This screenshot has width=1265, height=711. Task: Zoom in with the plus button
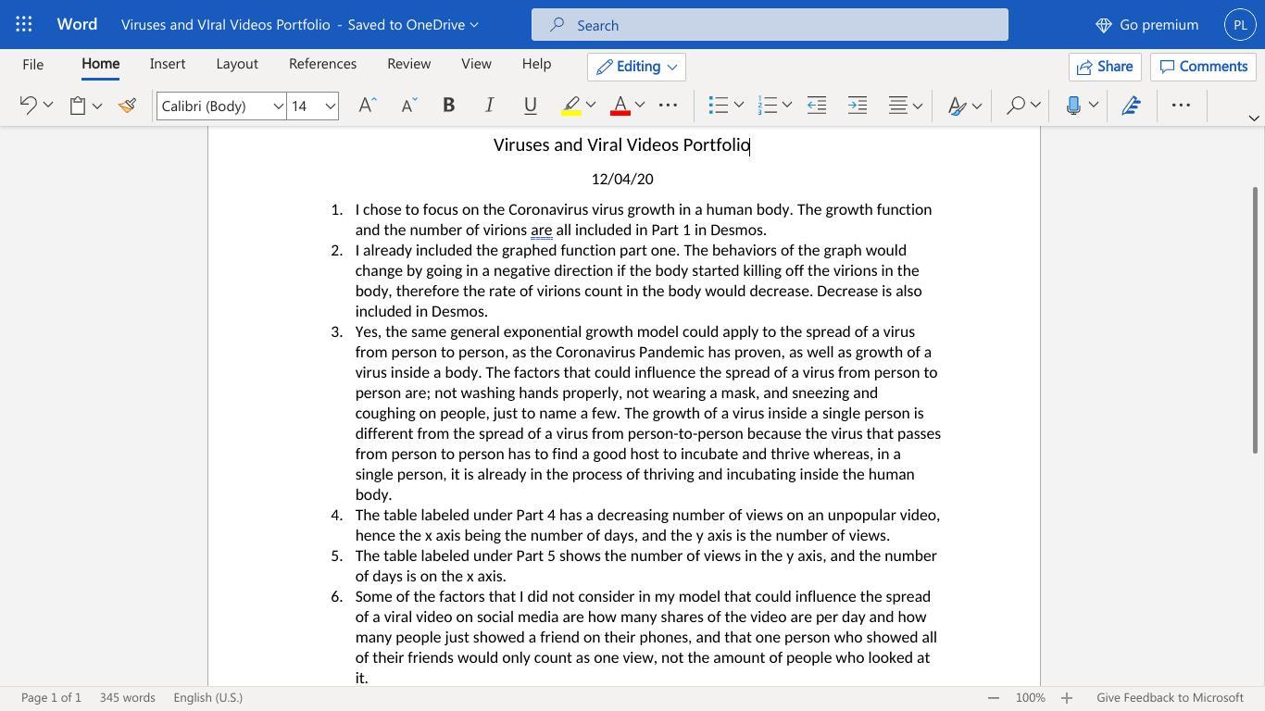(1067, 698)
